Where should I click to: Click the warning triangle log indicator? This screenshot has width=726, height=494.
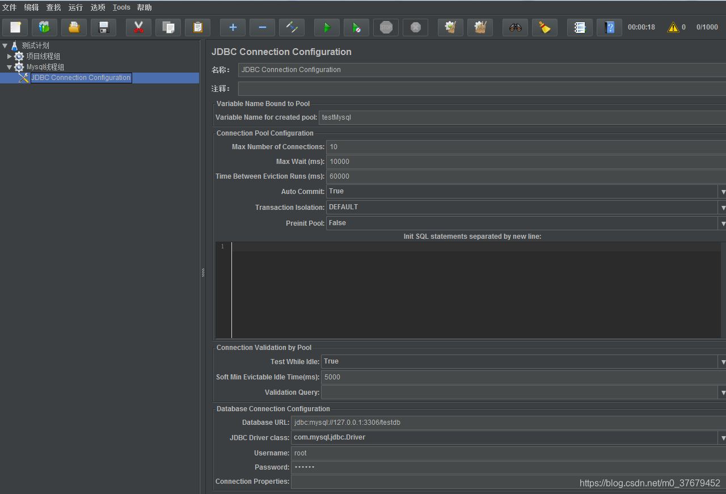click(673, 27)
